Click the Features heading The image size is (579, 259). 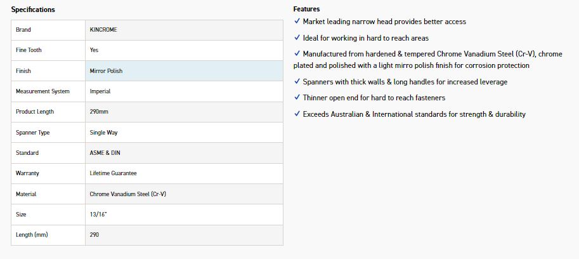[306, 9]
